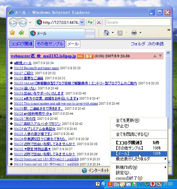The height and width of the screenshot is (189, 177).
Task: Open the recent pages dropdown next to Forward
Action: pos(30,22)
